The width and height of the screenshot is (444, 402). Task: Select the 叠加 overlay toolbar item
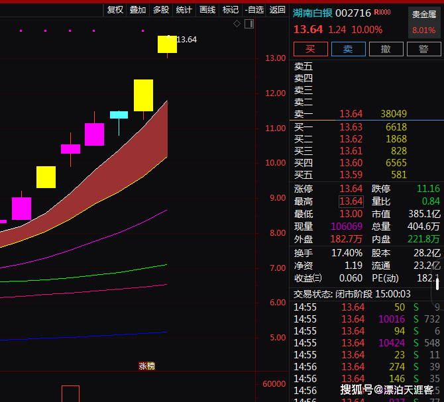(138, 10)
